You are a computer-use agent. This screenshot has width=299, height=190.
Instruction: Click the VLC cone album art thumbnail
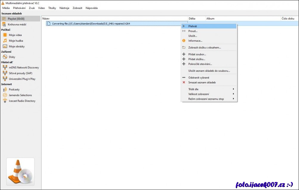tap(20, 172)
